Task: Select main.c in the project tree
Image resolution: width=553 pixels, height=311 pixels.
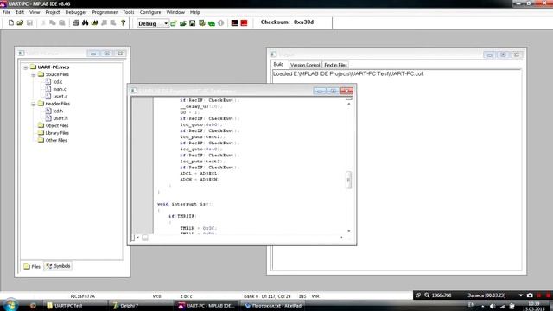Action: 60,89
